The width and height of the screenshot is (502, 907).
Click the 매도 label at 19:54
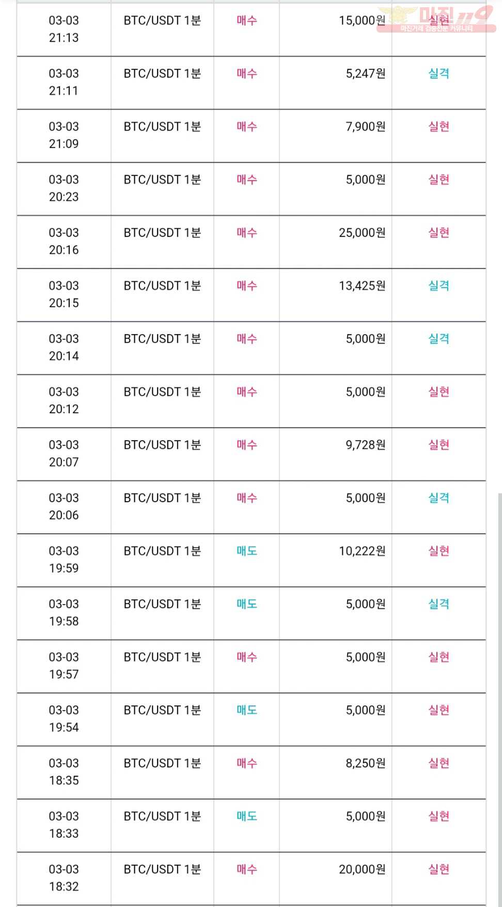(247, 710)
